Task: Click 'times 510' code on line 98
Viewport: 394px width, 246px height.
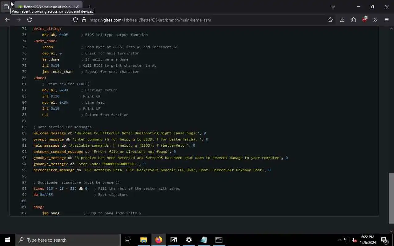Action: pos(43,188)
